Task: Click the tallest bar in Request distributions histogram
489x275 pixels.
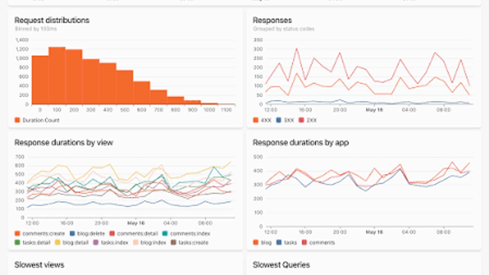Action: (x=57, y=76)
